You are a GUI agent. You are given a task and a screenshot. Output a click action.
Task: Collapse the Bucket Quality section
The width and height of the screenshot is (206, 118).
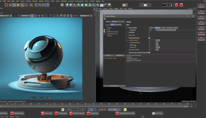127,28
